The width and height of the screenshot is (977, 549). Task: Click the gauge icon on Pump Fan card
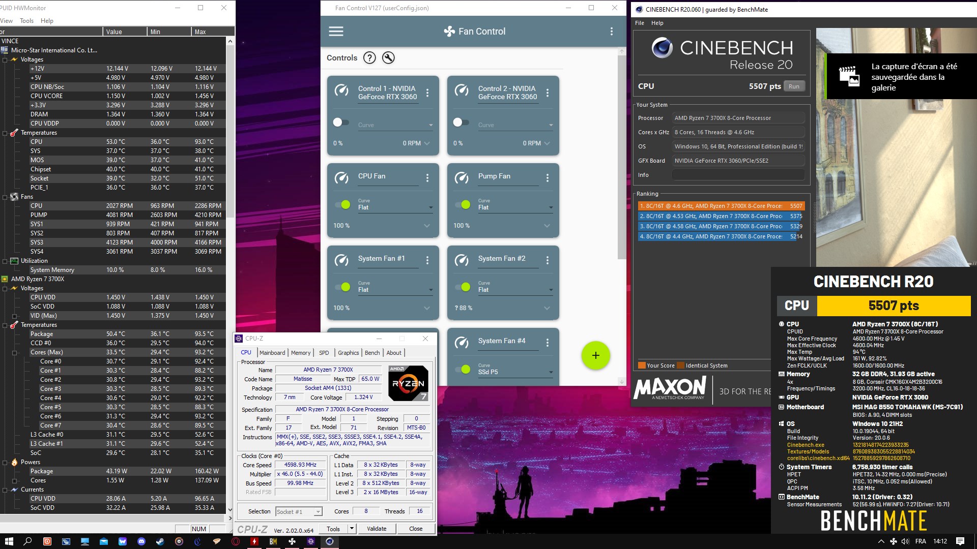(x=462, y=177)
